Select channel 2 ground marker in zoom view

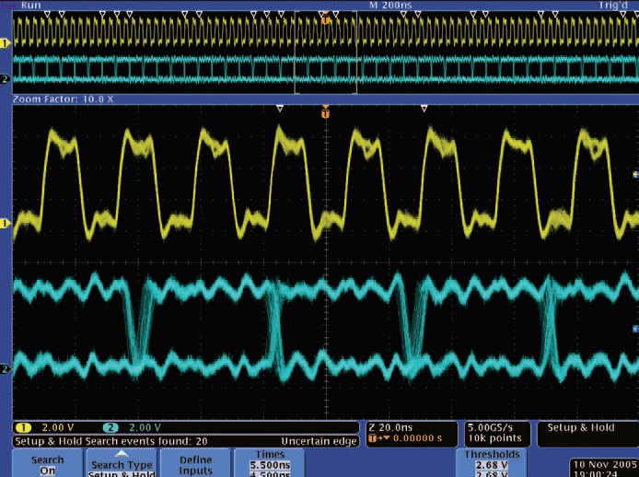(5, 369)
